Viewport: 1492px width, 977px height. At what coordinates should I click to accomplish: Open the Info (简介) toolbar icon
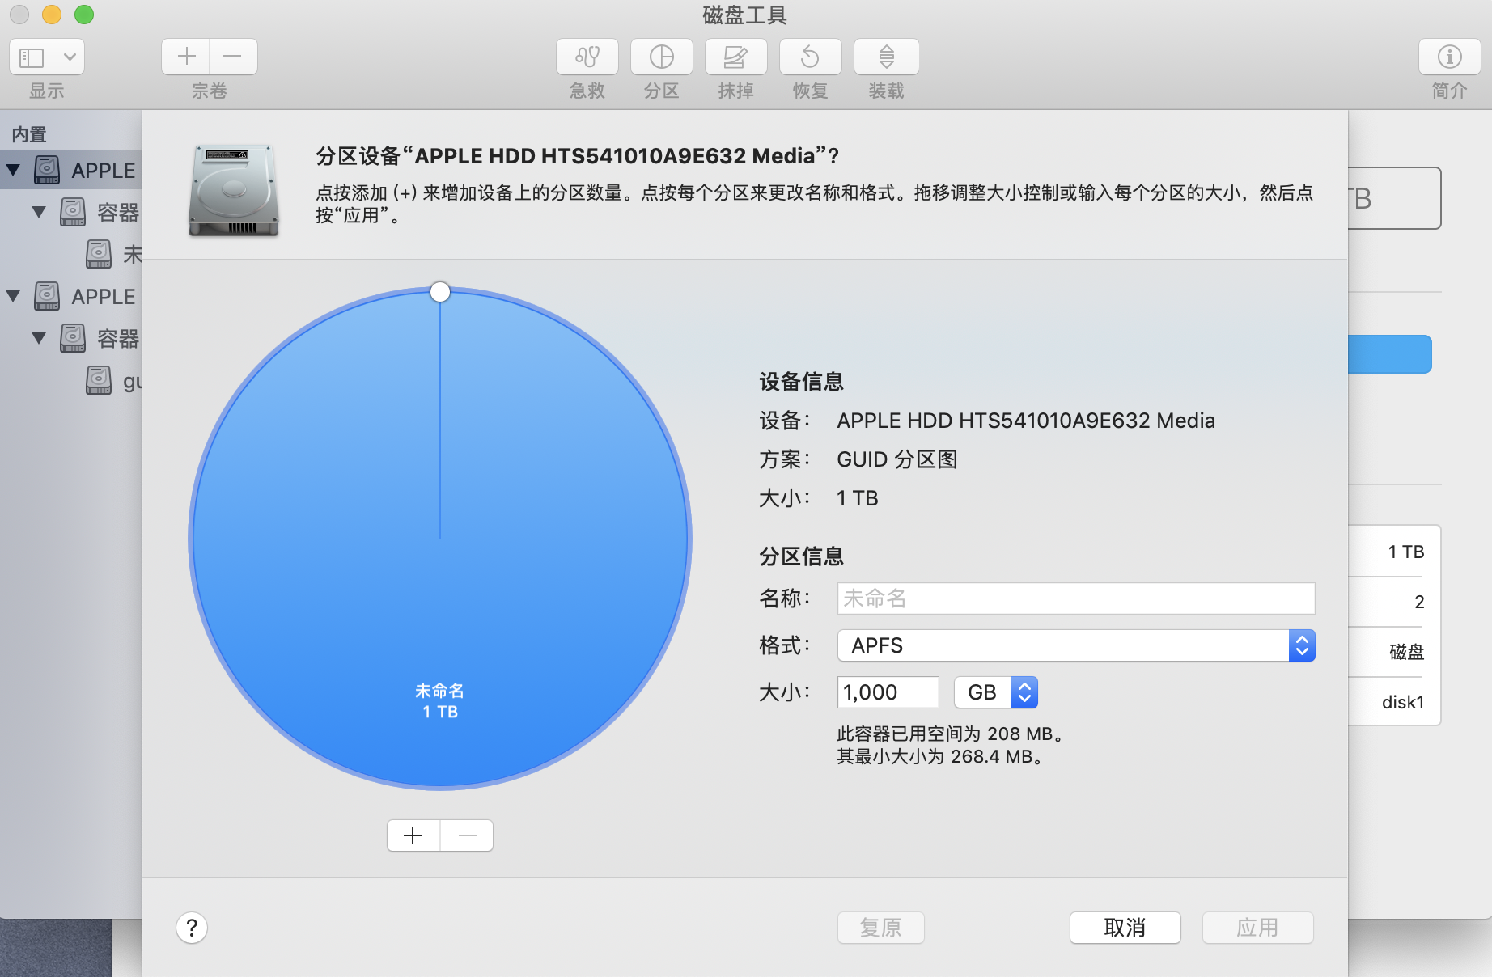tap(1449, 57)
